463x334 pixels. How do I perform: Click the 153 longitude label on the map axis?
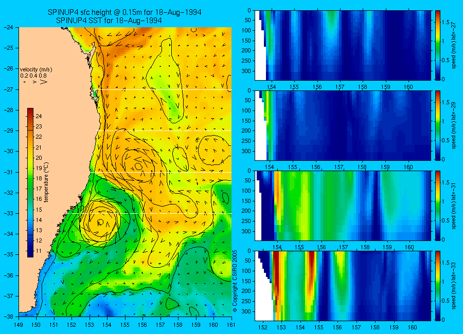[90, 325]
